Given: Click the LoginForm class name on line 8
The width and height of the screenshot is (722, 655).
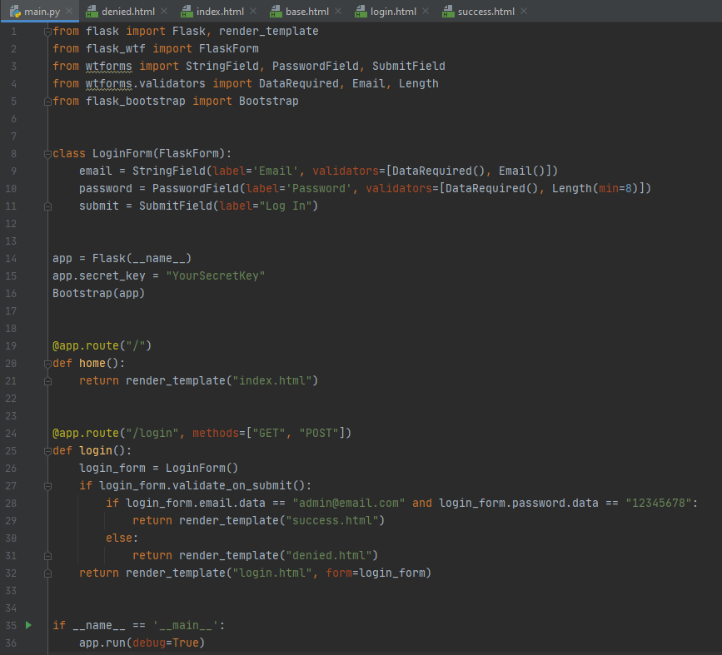Looking at the screenshot, I should pos(122,154).
